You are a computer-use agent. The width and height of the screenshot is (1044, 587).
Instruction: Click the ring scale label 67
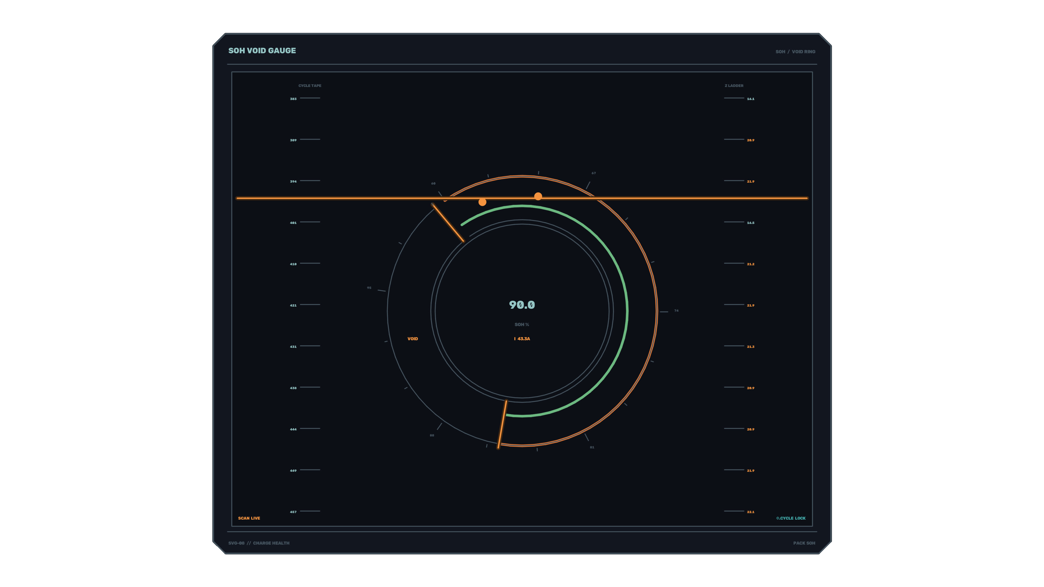point(594,173)
